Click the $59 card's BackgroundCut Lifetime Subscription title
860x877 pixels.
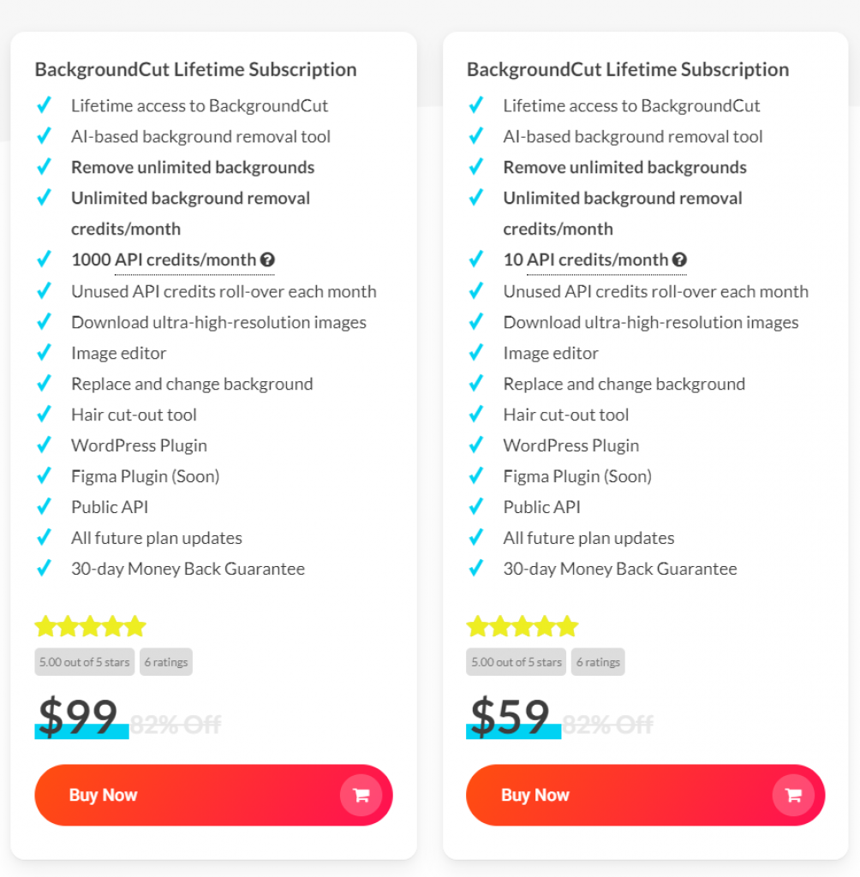pos(628,69)
